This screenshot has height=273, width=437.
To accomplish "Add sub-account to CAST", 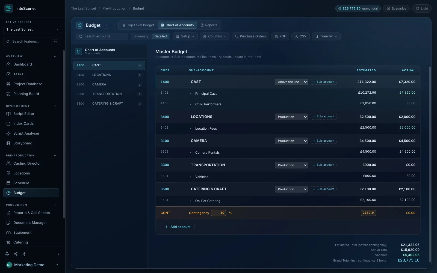I will coord(323,82).
